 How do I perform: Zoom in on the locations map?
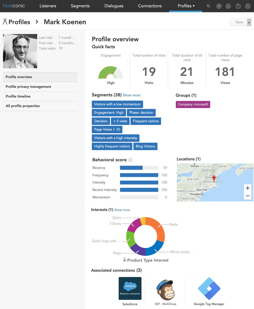click(247, 188)
